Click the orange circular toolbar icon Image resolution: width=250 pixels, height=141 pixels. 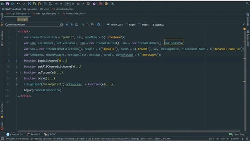tap(106, 4)
